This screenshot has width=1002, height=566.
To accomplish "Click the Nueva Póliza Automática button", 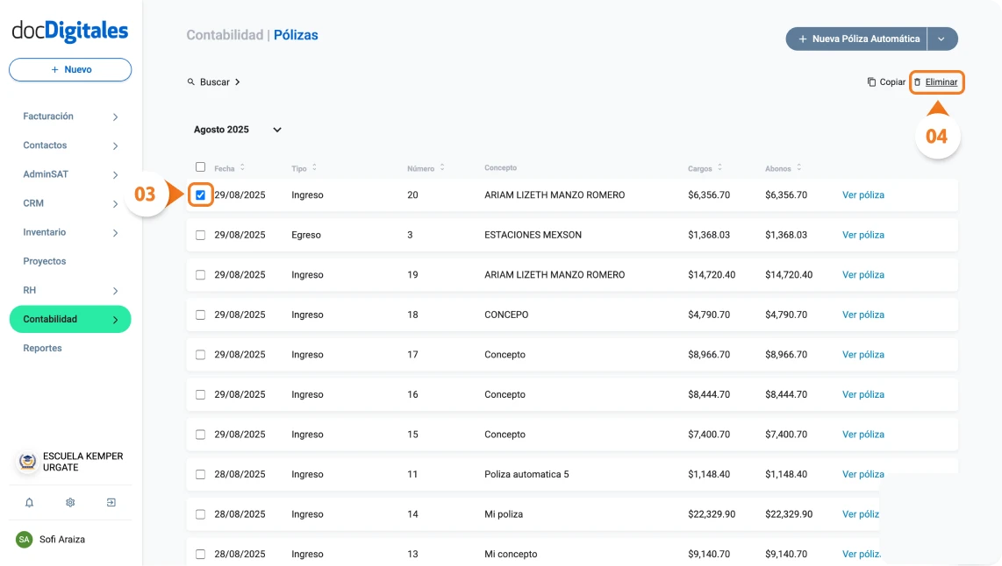I will [855, 39].
